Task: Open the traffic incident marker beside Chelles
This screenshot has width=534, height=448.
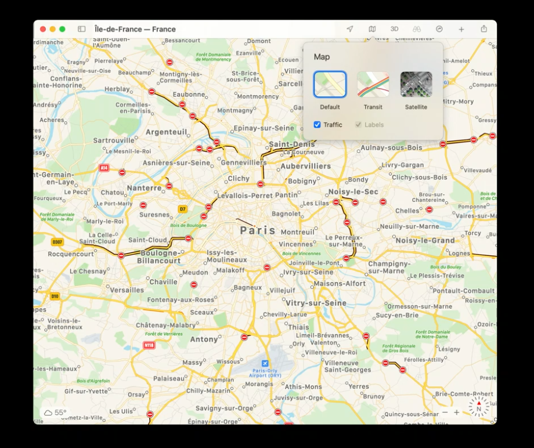Action: (430, 209)
